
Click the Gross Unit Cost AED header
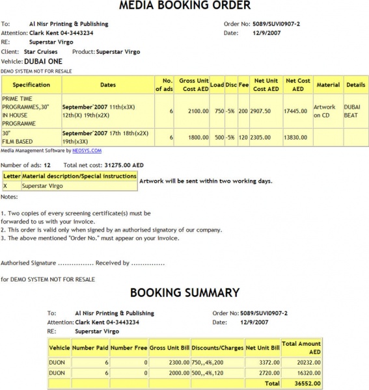(x=191, y=84)
